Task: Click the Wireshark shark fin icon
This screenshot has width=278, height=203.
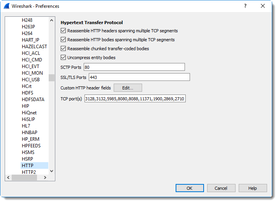Action: pos(7,6)
